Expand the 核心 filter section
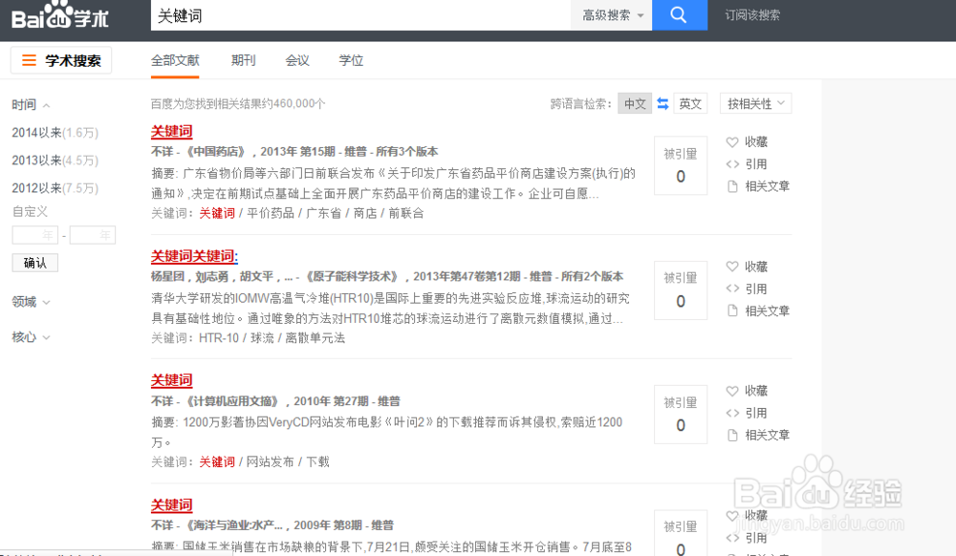This screenshot has height=556, width=956. (x=31, y=337)
